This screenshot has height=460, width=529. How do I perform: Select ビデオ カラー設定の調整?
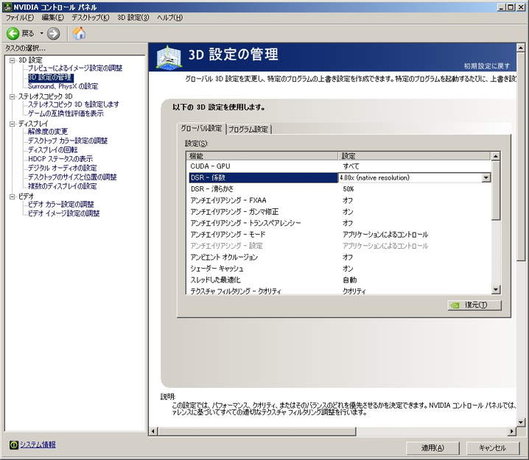click(60, 205)
